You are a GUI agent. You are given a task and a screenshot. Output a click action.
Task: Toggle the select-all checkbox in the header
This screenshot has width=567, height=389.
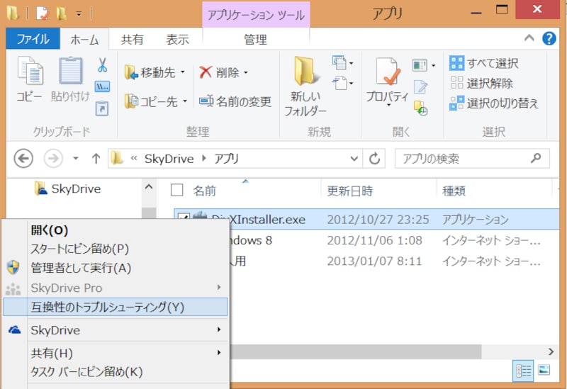[176, 190]
